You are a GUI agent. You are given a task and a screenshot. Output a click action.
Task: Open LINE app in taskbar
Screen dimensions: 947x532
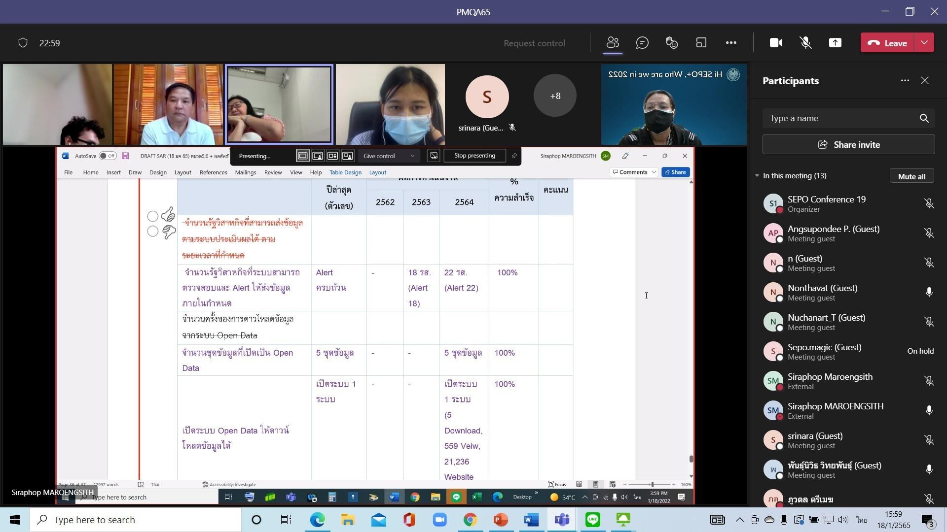[592, 520]
